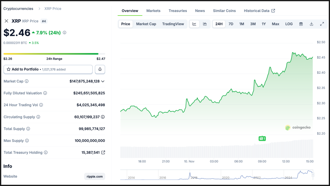Click Add to Portfolio button
This screenshot has width=330, height=186.
click(48, 69)
